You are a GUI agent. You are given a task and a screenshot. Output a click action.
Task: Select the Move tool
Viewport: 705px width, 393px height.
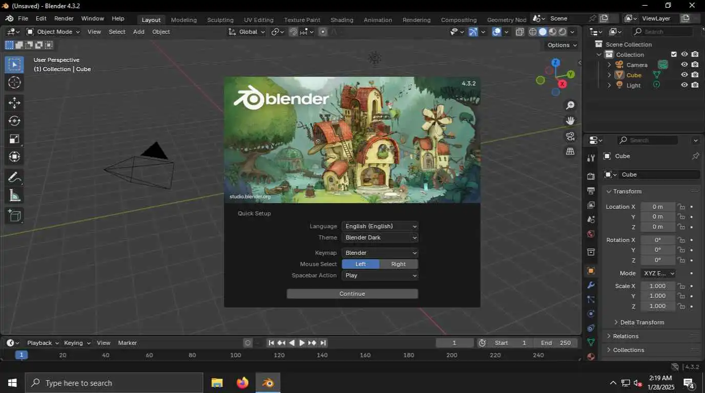point(14,103)
